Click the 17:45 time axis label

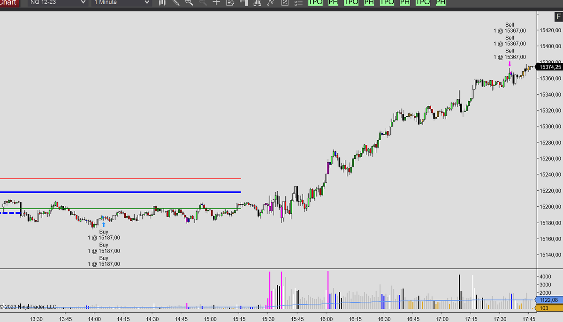[529, 319]
